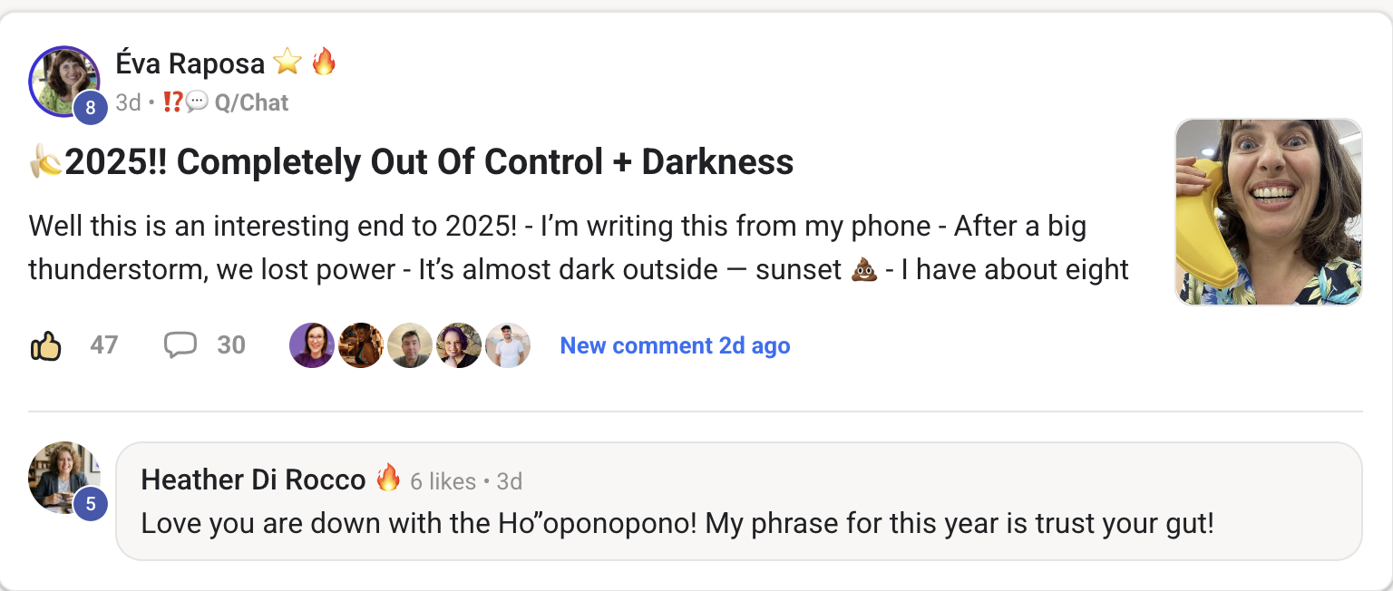Screen dimensions: 1393x591
Task: Open Éva Raposa author name link
Action: pos(190,63)
